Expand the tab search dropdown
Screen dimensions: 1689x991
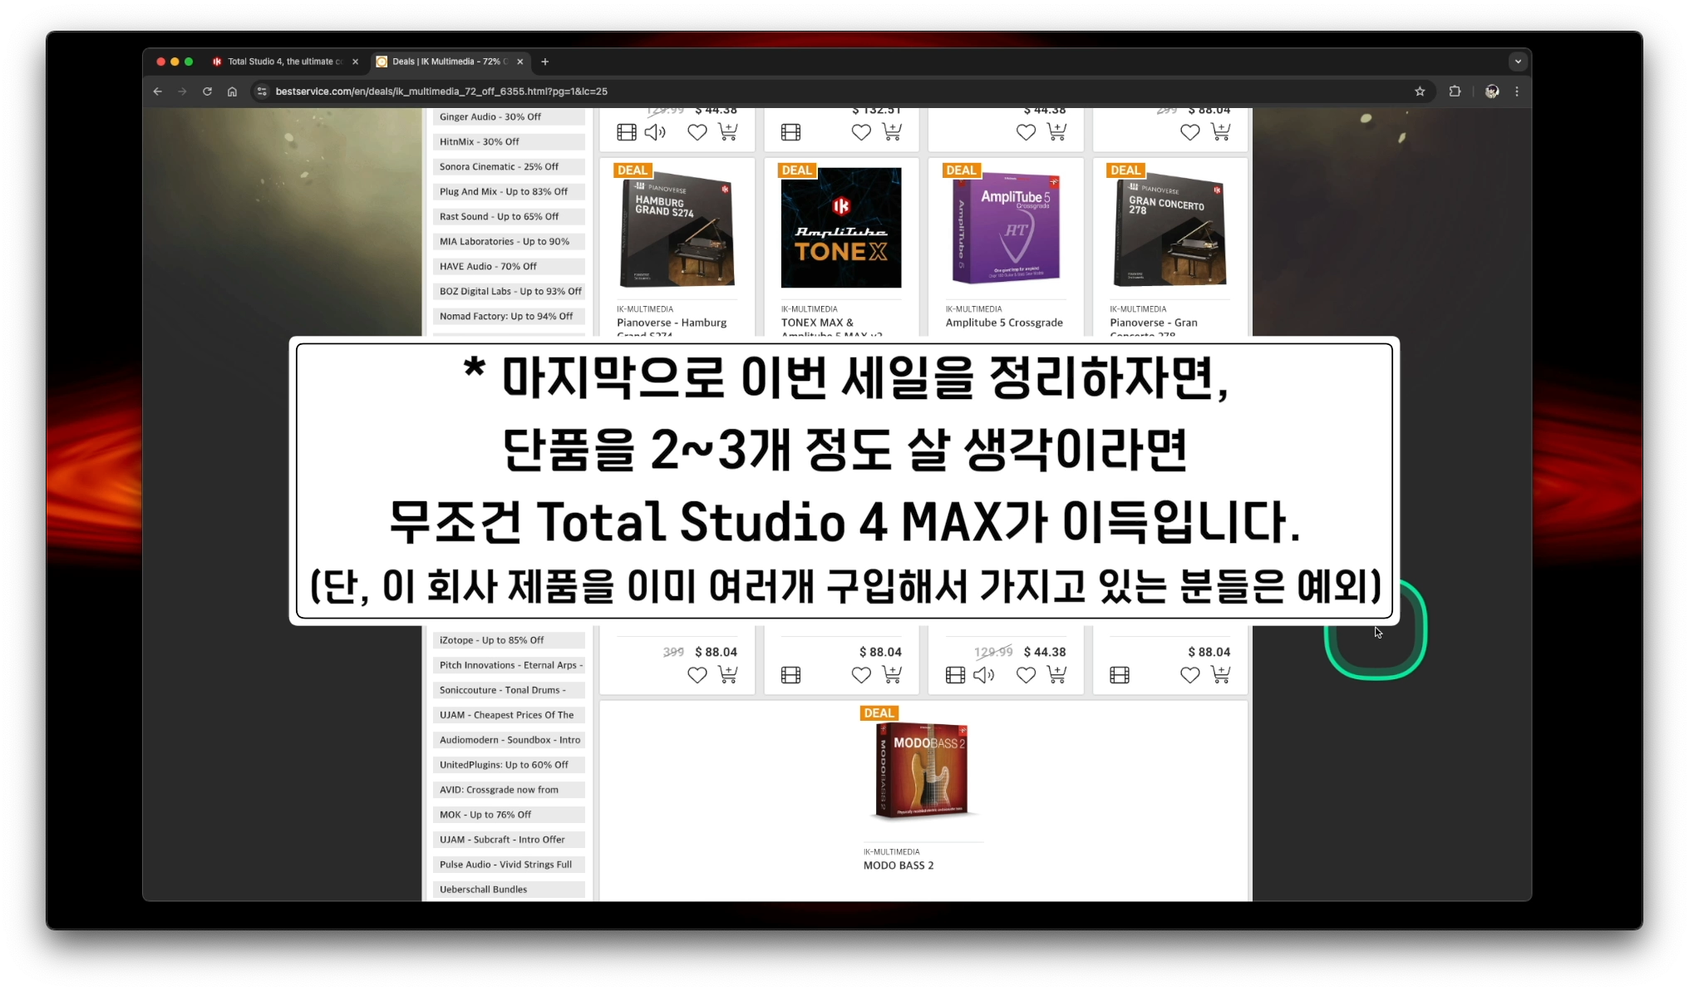pos(1518,62)
